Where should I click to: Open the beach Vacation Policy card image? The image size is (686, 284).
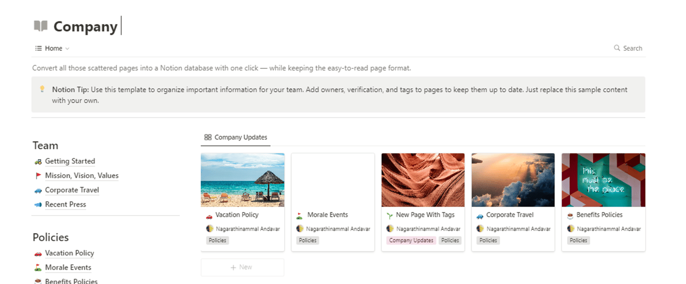[243, 180]
